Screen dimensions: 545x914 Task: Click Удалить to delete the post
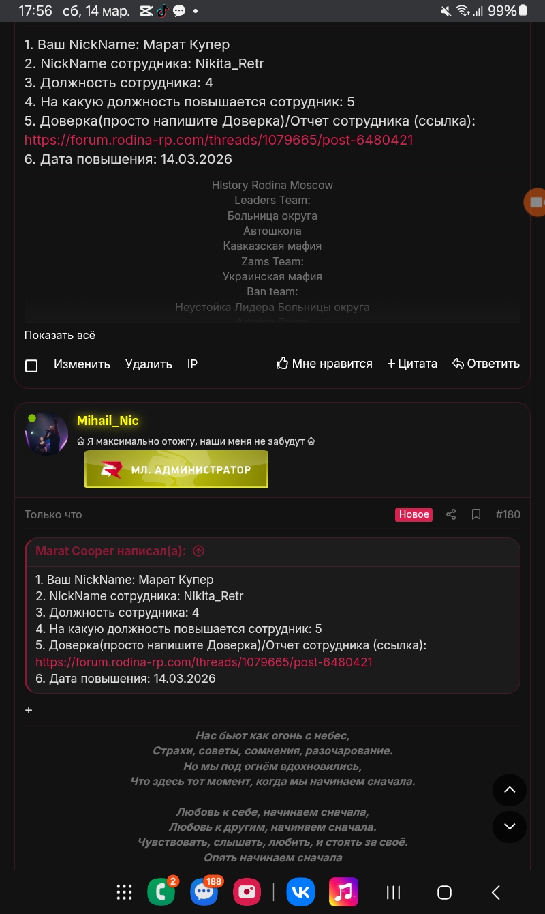coord(149,364)
